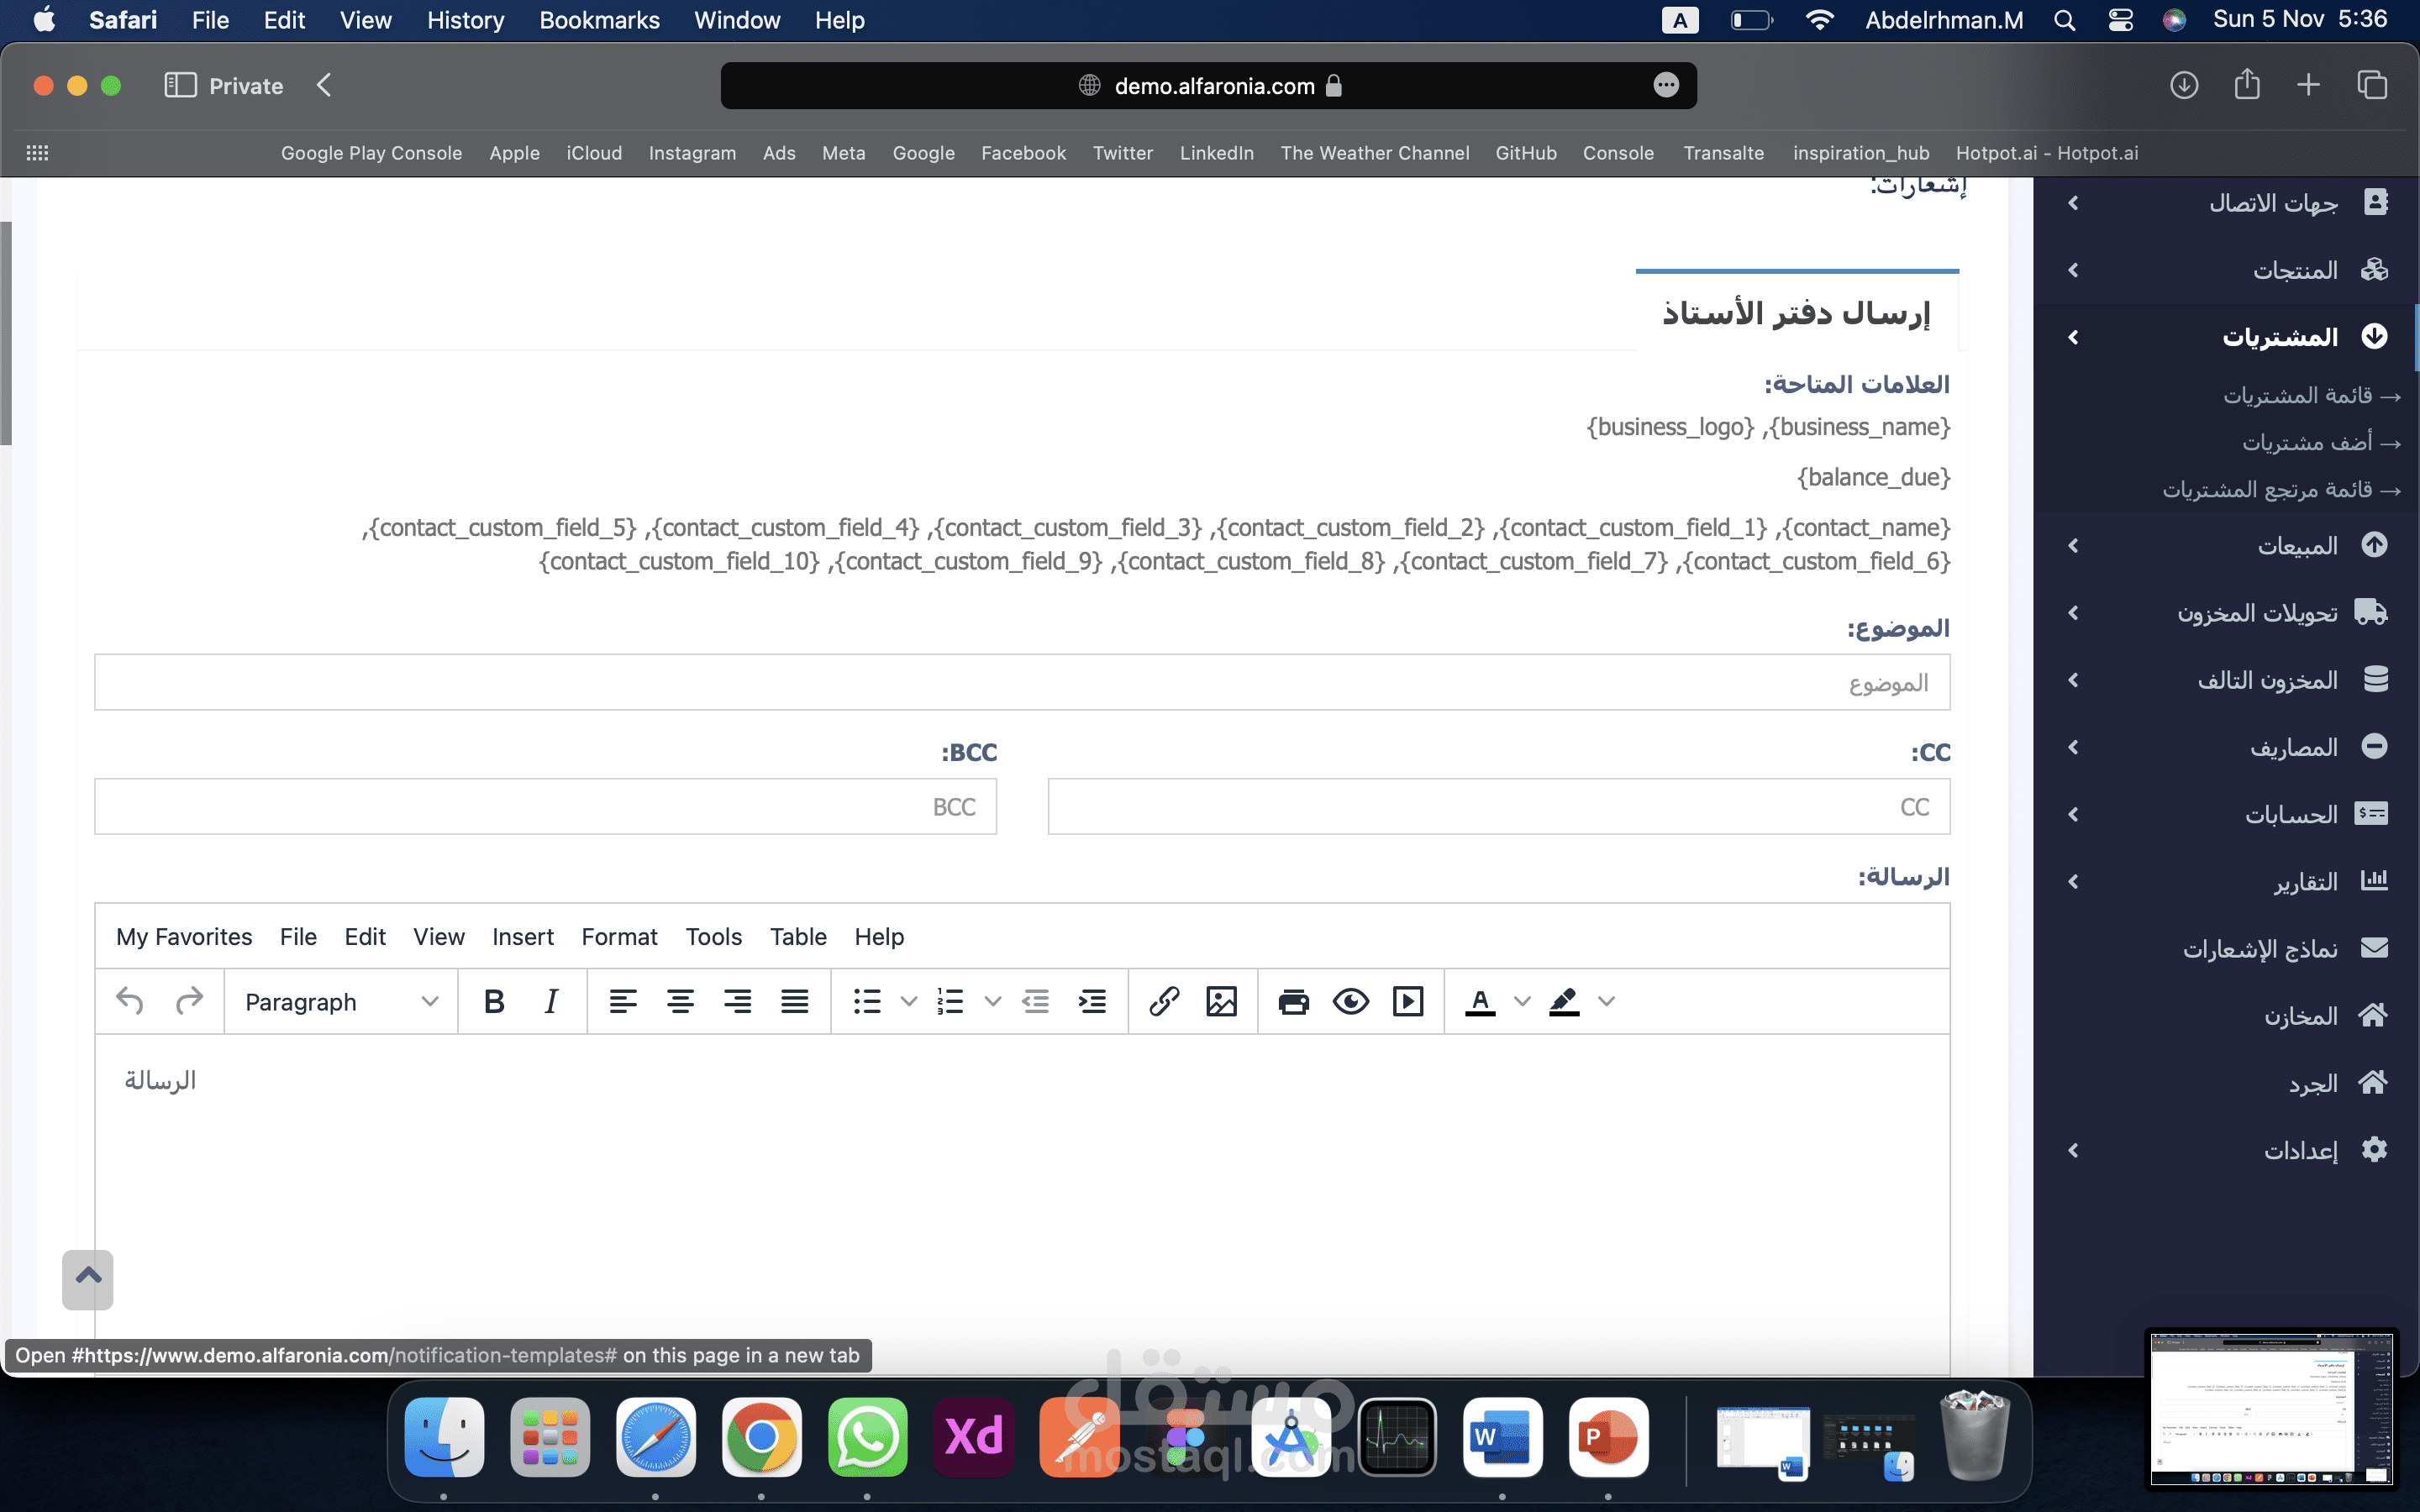Click the الموضوع subject input field
Screen dimensions: 2420x1512
(x=1021, y=683)
